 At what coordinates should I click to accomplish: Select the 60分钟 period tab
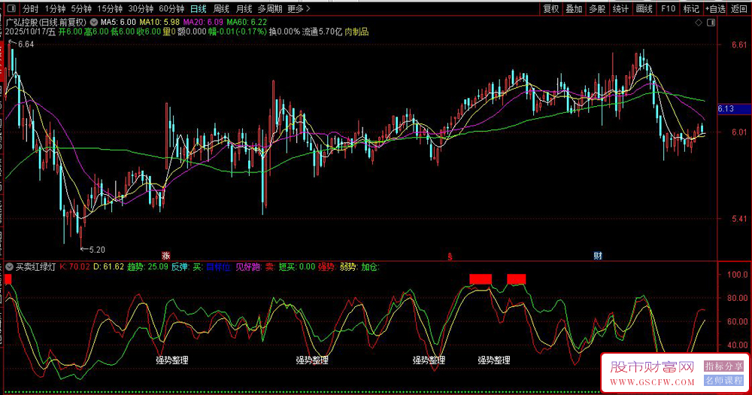171,9
